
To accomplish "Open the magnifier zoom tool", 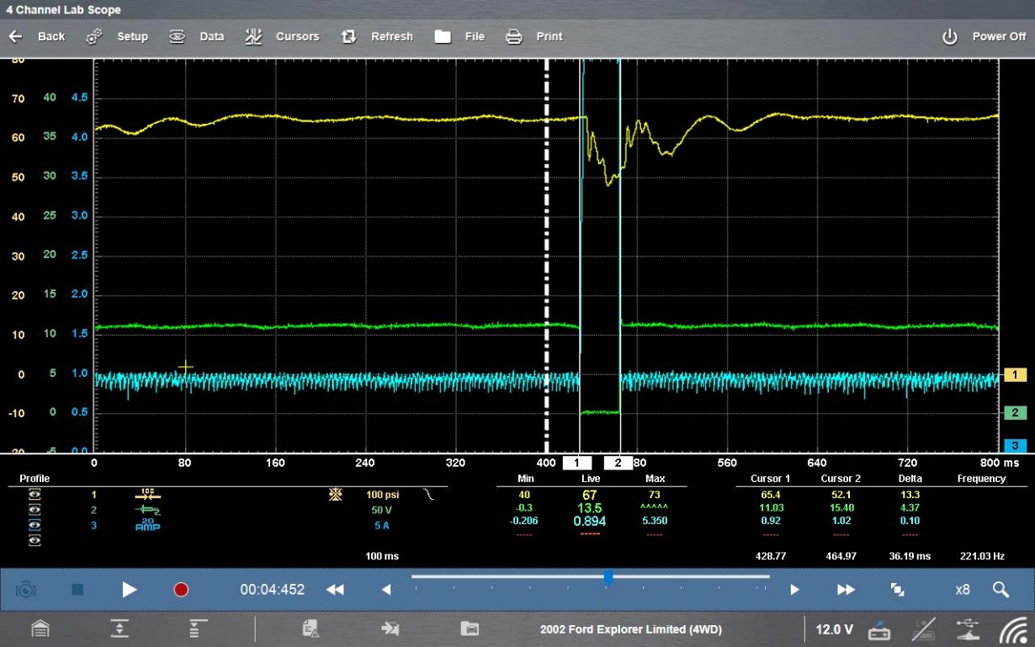I will point(1000,590).
